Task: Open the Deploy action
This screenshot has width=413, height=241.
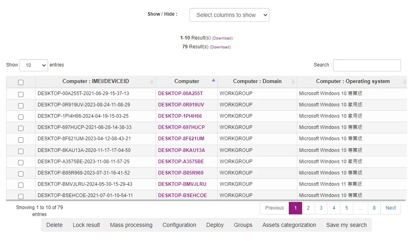Action: coord(215,225)
